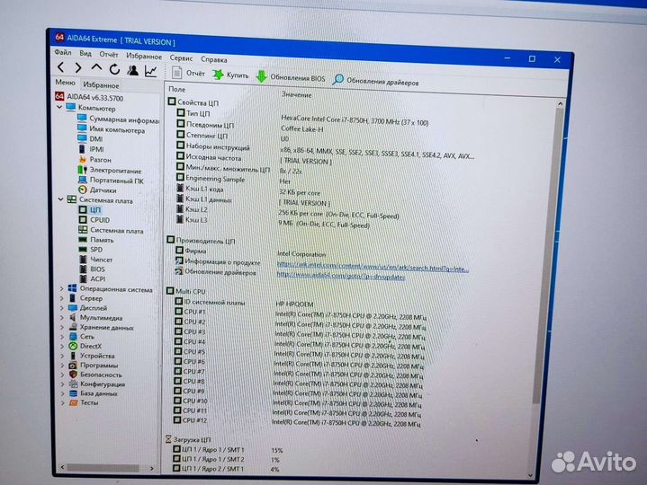Open the Intel product information link
Image resolution: width=647 pixels, height=485 pixels.
click(372, 266)
